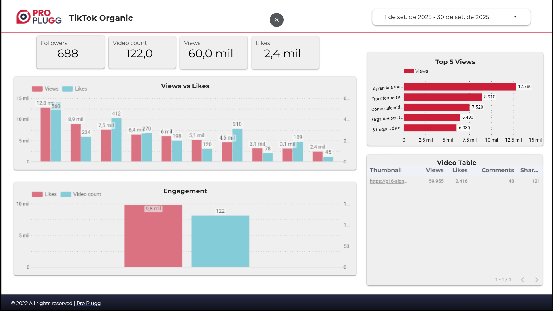Click the 4,6 mil views bar in chart
Screen dimensions: 553x311
tap(227, 152)
